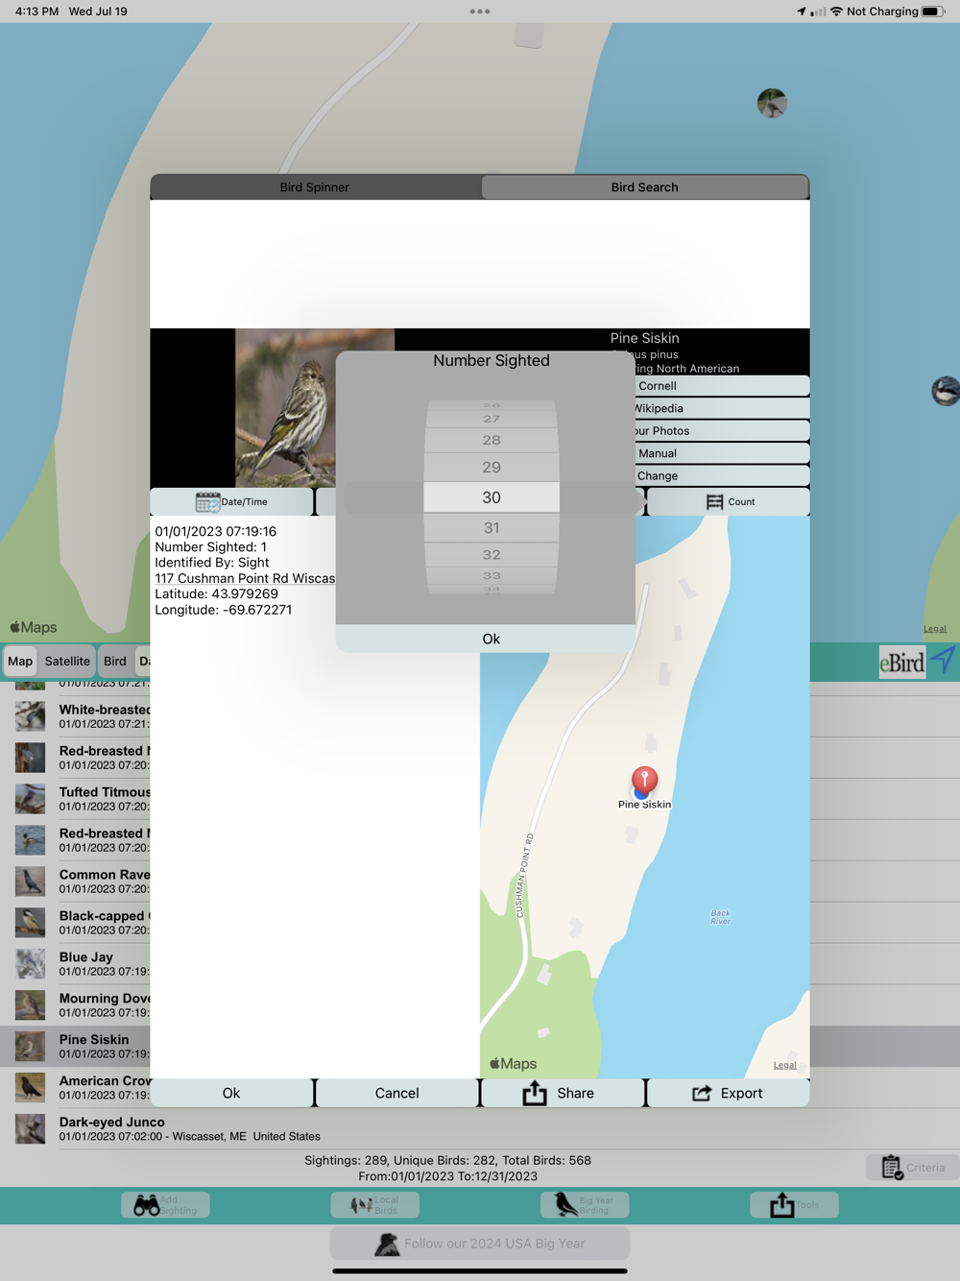The image size is (960, 1281).
Task: Tap the Common Raven thumbnail image
Action: point(30,881)
